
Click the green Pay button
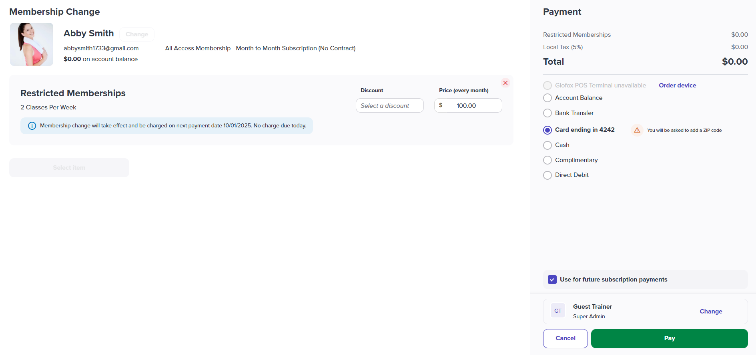coord(670,339)
